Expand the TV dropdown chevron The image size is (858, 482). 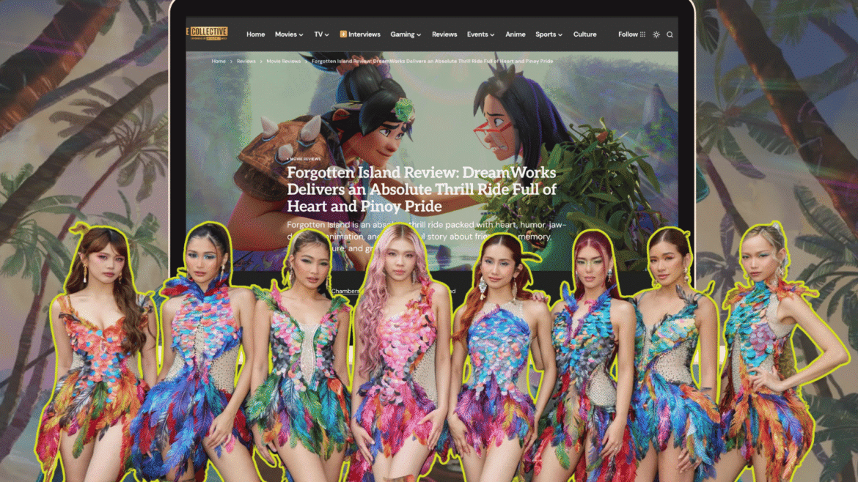coord(326,35)
